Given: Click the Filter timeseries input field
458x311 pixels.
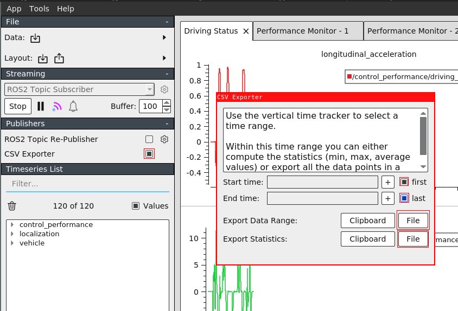Looking at the screenshot, I should (87, 184).
